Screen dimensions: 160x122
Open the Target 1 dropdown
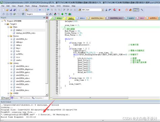point(47,14)
